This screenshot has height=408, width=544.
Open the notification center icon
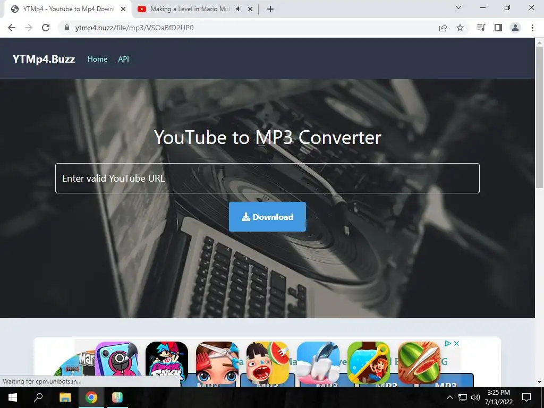(x=526, y=397)
